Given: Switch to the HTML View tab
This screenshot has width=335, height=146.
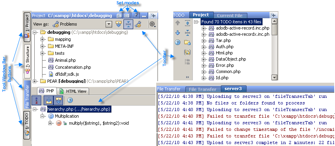Looking at the screenshot, I should [73, 92].
